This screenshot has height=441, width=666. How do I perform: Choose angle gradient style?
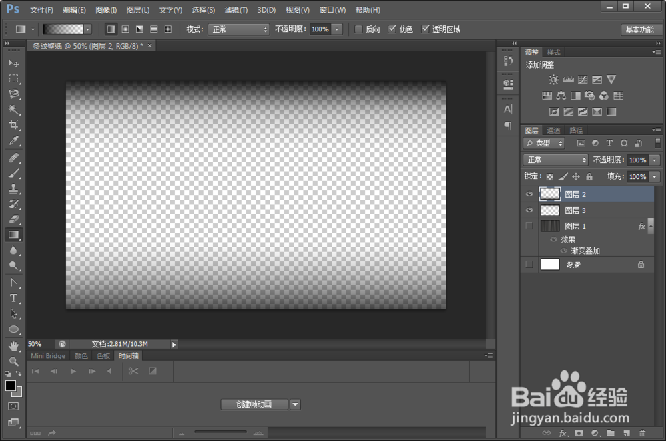139,29
